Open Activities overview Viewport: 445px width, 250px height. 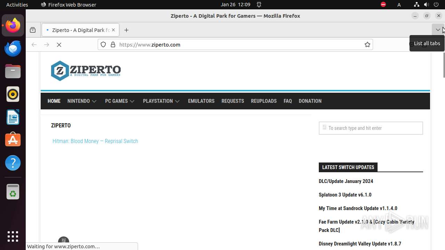[x=17, y=5]
